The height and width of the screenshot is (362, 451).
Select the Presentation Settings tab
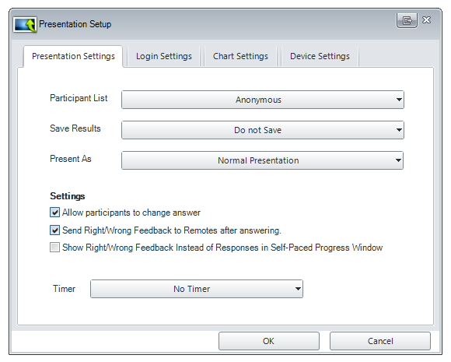[73, 56]
